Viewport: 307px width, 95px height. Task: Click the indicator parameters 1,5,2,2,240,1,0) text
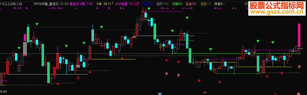[x=11, y=4]
